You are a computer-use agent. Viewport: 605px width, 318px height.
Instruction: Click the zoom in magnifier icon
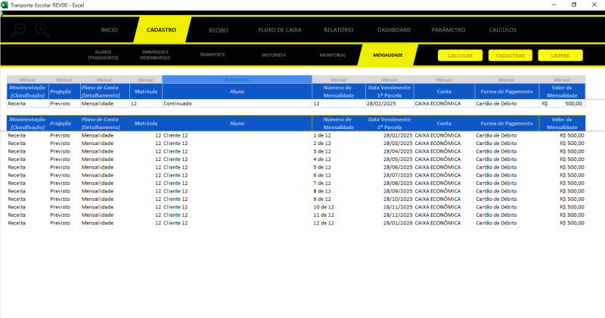point(41,30)
